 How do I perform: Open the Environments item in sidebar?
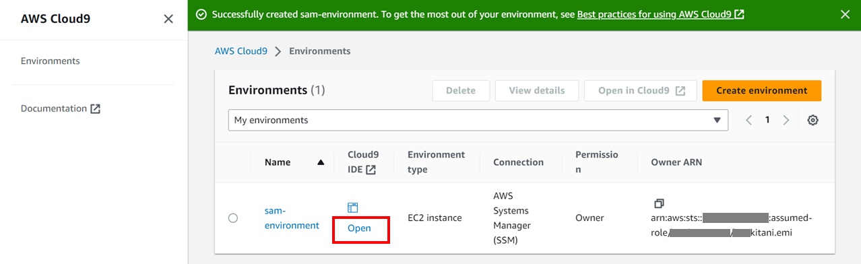point(51,61)
